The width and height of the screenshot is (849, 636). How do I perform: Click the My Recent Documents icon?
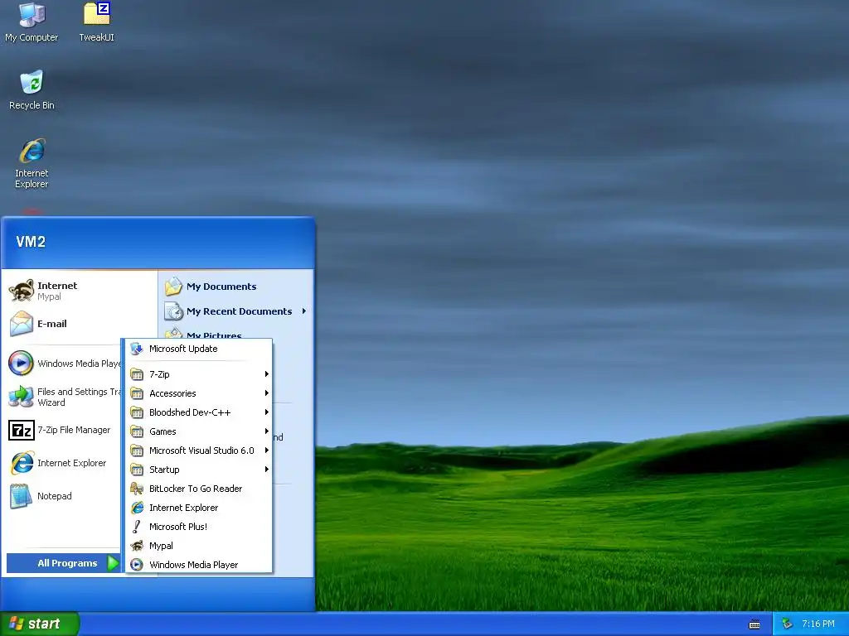[x=173, y=311]
